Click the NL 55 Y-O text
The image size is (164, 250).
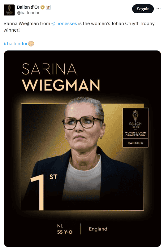pyautogui.click(x=65, y=229)
